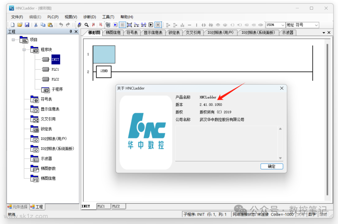Select PLC1 in the project tree
This screenshot has height=224, width=338.
(x=55, y=69)
